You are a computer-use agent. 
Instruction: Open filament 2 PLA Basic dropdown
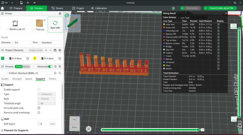[x=47, y=58]
